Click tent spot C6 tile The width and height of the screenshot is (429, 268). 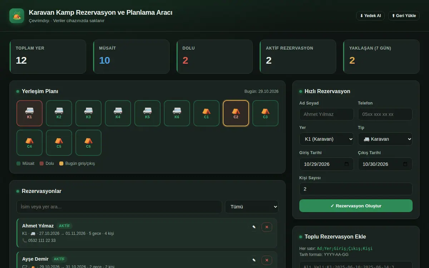pyautogui.click(x=88, y=143)
